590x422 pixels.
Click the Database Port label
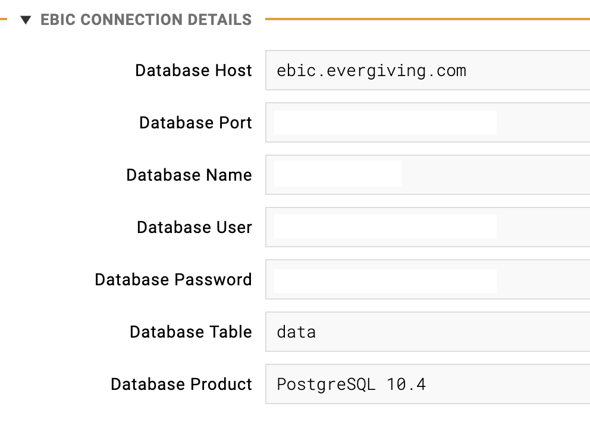196,122
